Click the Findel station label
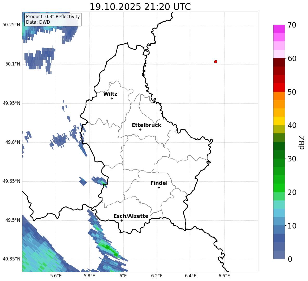This screenshot has height=281, width=308. [x=159, y=183]
